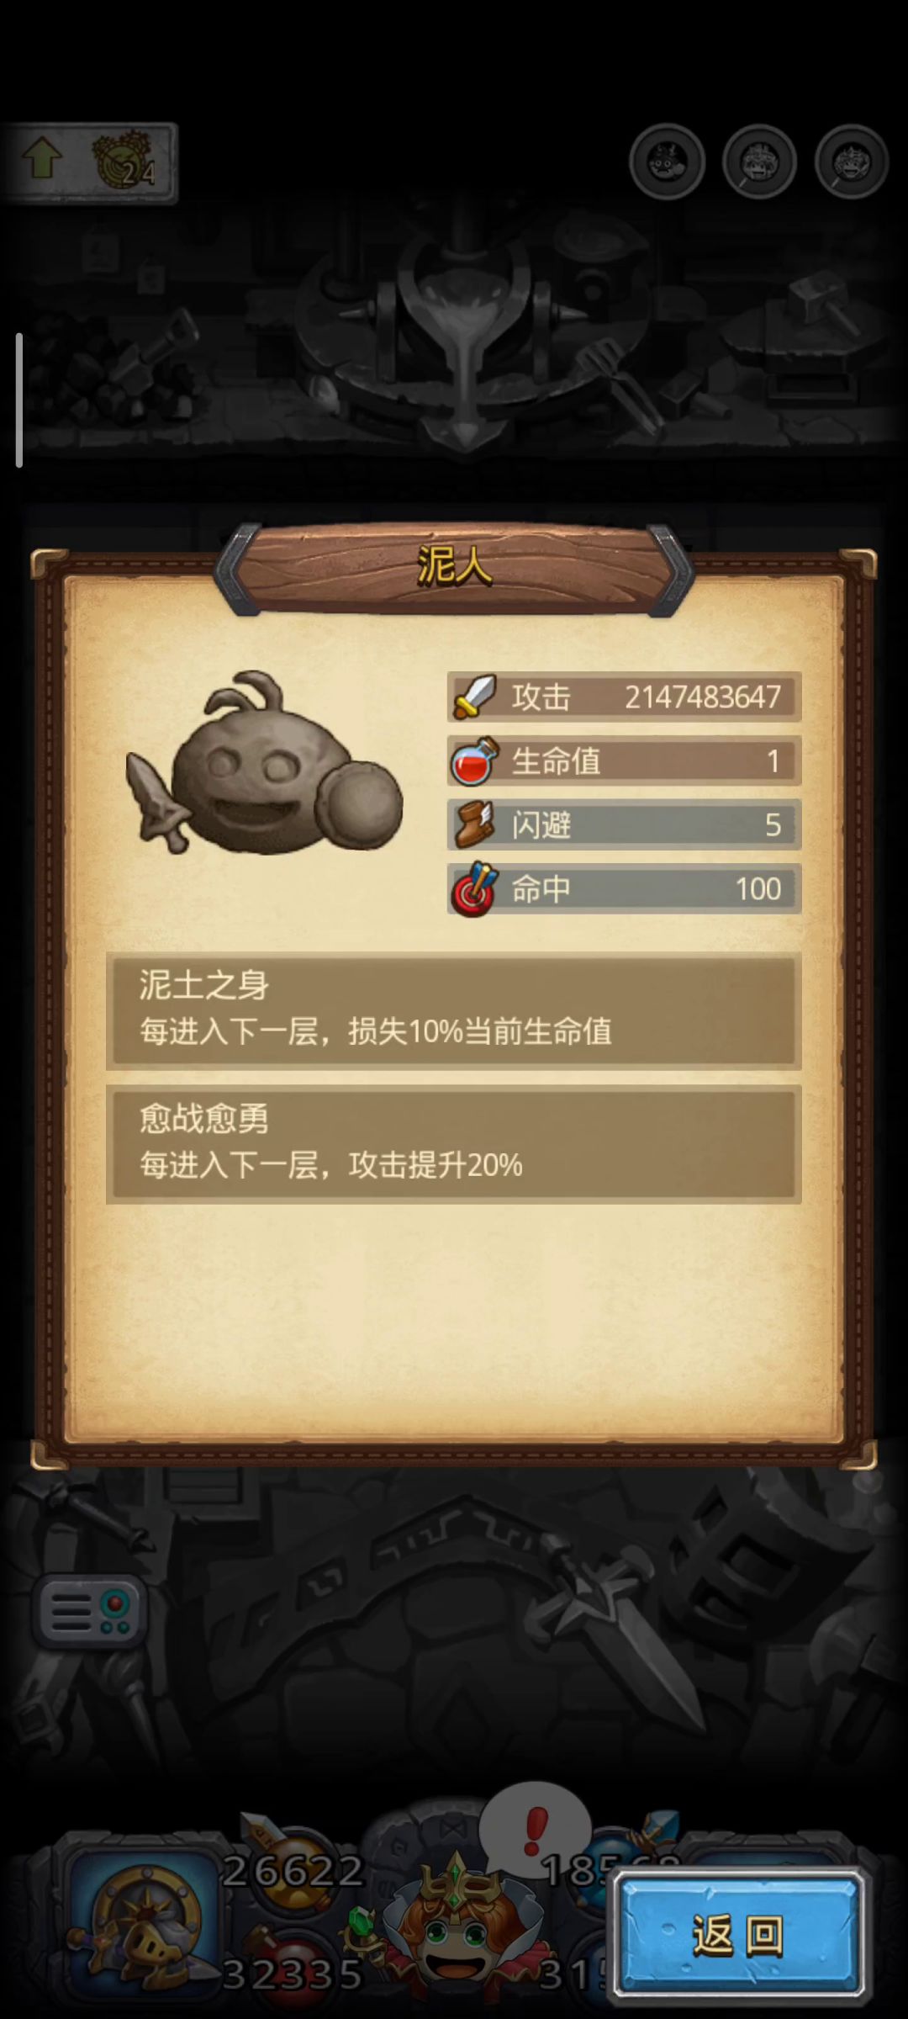Select the 愈战愈勇 skill description
908x2019 pixels.
click(454, 1144)
